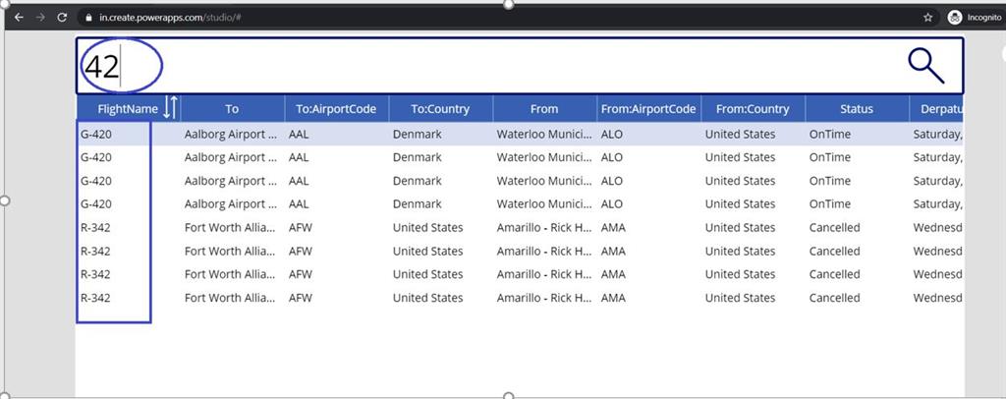1006x399 pixels.
Task: Click the first Aalborg Airport destination cell
Action: click(231, 134)
